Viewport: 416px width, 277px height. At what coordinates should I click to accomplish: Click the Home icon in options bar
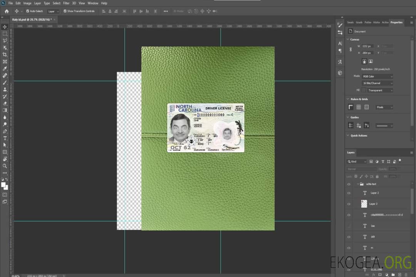(x=7, y=11)
